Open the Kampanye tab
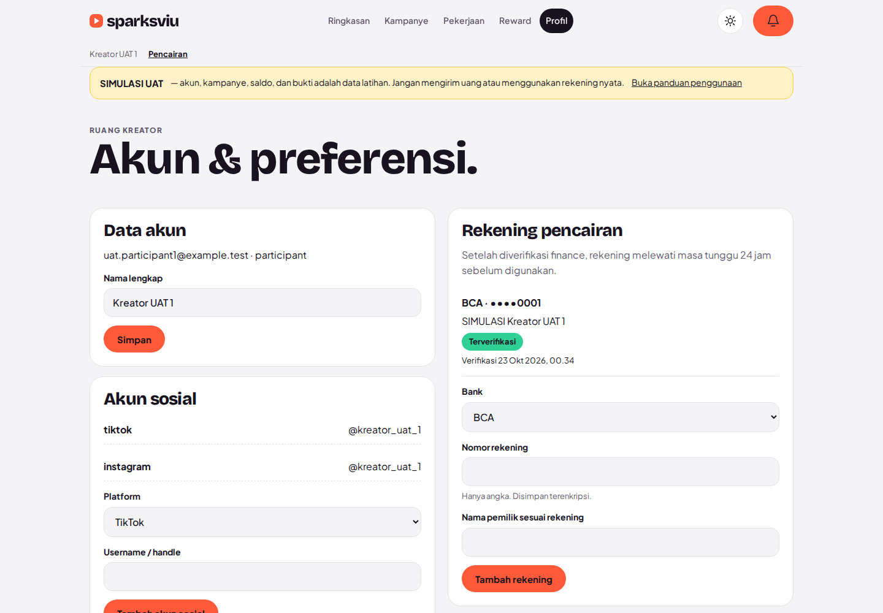This screenshot has height=613, width=883. [x=407, y=21]
